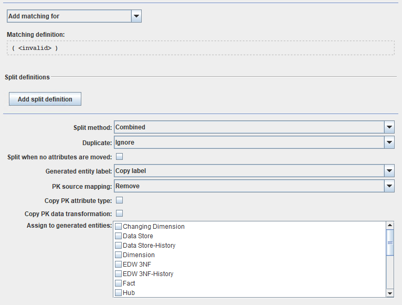This screenshot has height=305, width=402.
Task: Tick the Data Store-History checkbox
Action: coord(119,246)
